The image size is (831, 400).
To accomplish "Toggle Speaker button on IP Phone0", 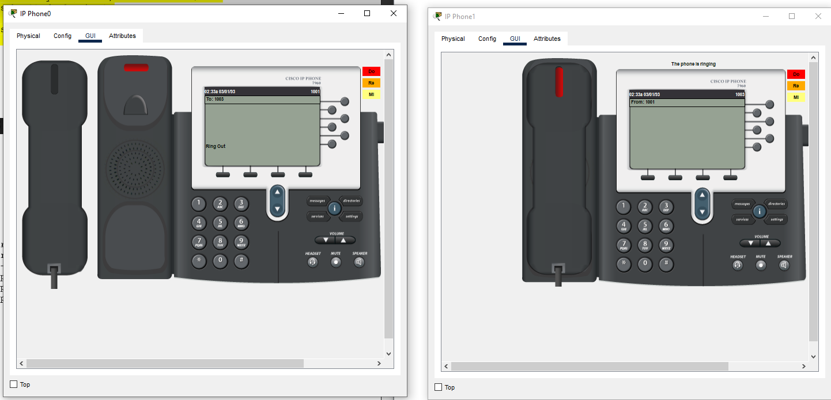I will [359, 262].
